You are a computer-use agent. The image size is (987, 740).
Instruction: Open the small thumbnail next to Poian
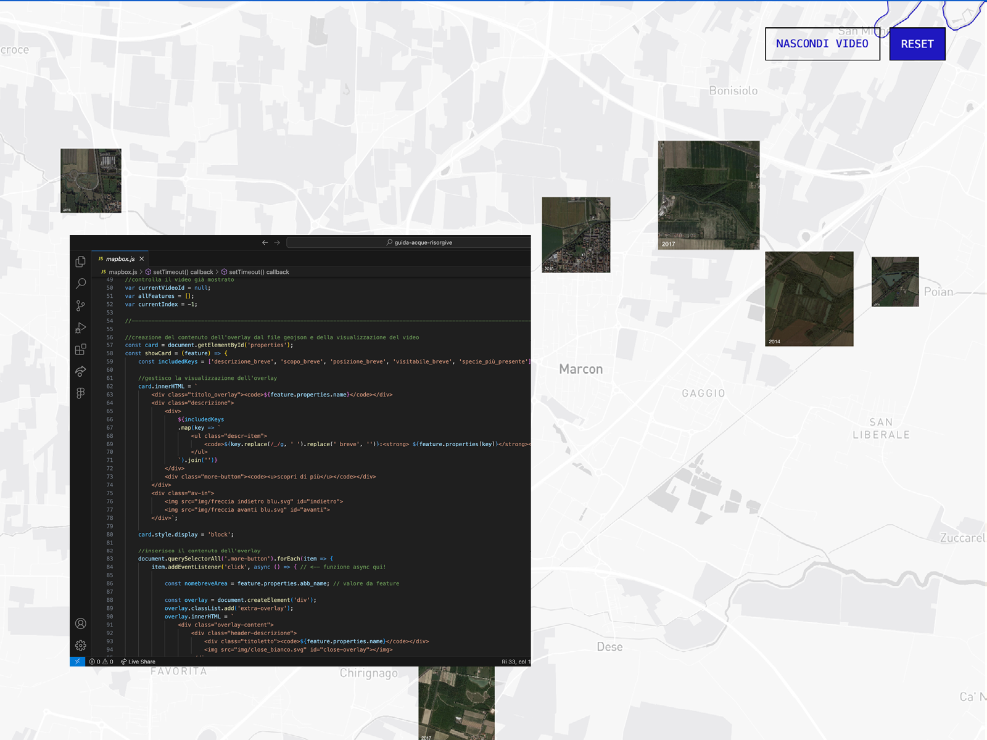click(x=895, y=282)
